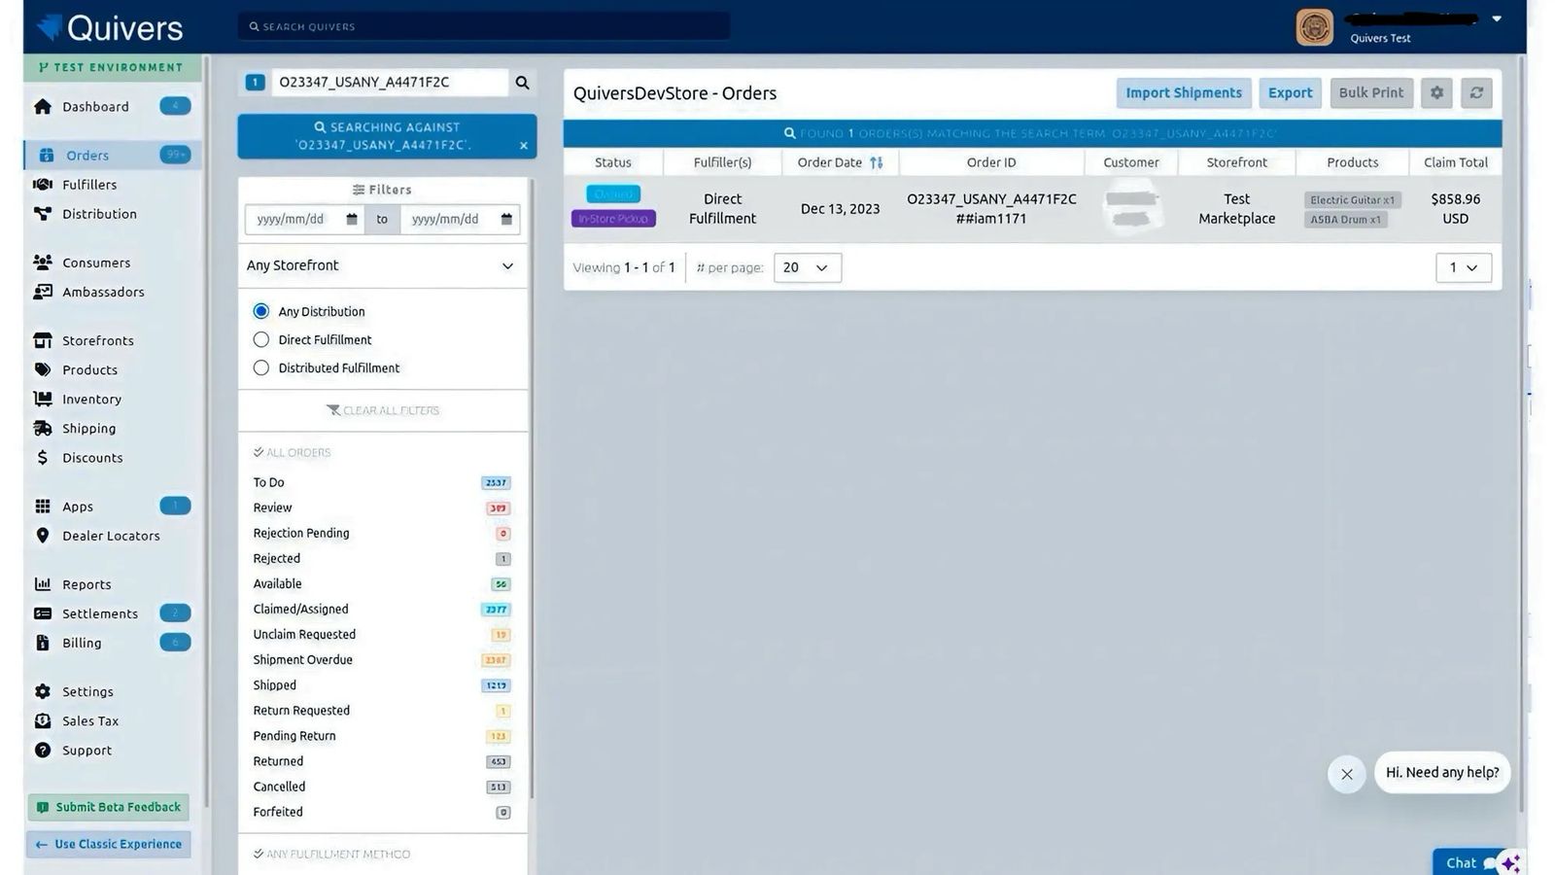Click the Settlements card icon
Screen dimensions: 1555x875
point(43,613)
